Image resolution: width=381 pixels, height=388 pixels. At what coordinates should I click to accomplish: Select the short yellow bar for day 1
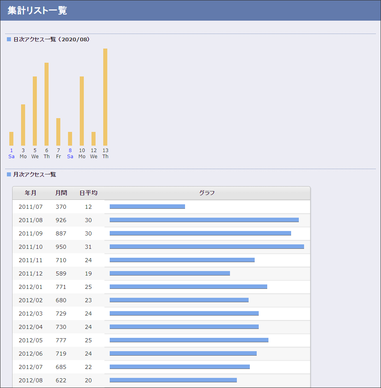(11, 139)
